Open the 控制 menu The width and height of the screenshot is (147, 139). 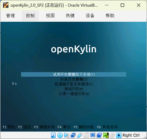click(x=30, y=15)
